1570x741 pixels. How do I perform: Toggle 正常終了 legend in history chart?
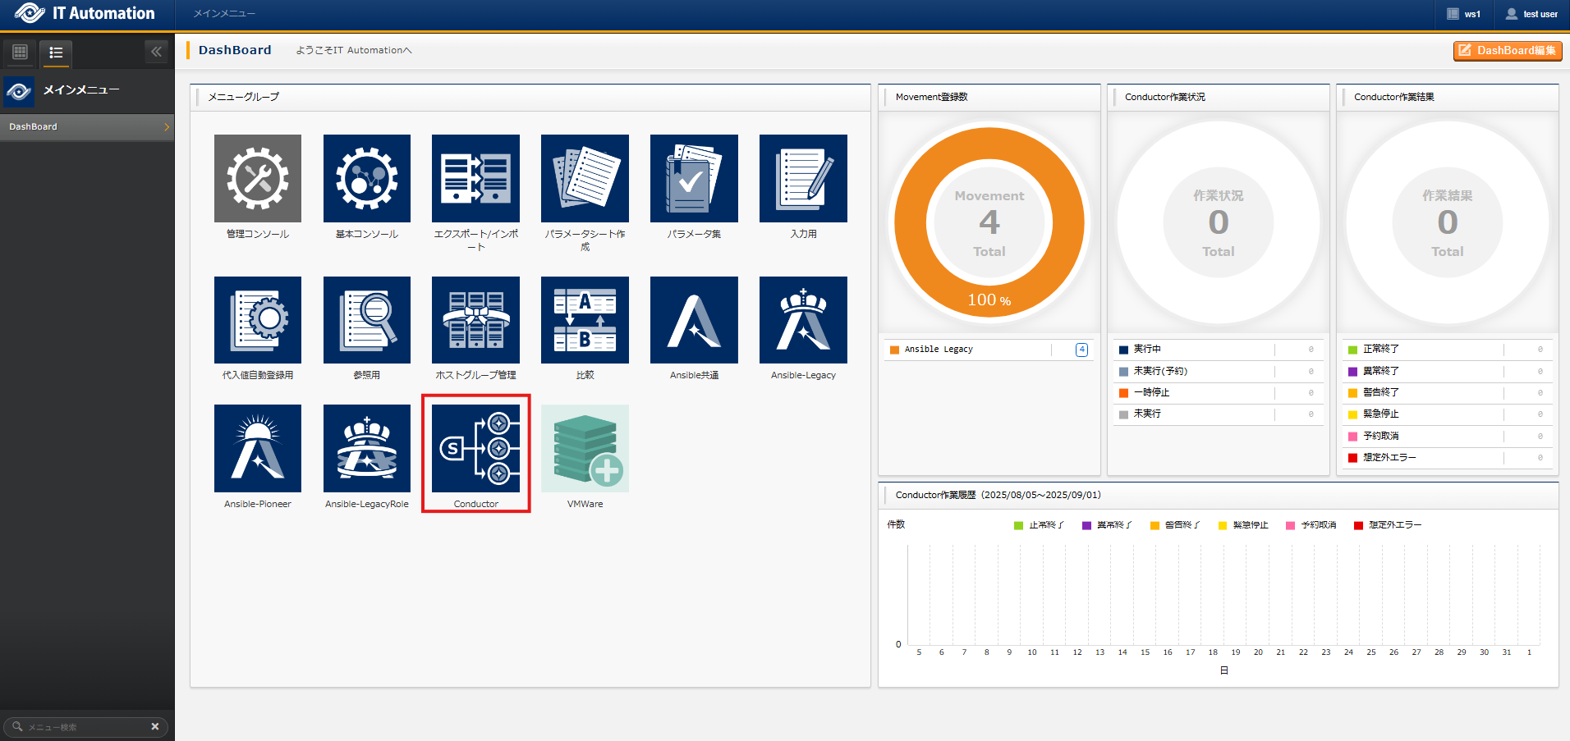1039,525
